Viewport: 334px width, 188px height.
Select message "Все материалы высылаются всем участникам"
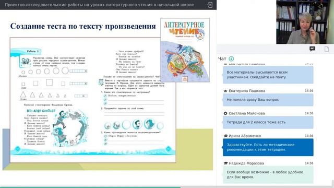coord(268,75)
